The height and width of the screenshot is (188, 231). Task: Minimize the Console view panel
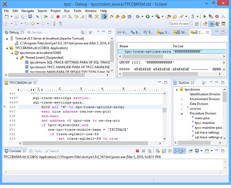(x=217, y=150)
